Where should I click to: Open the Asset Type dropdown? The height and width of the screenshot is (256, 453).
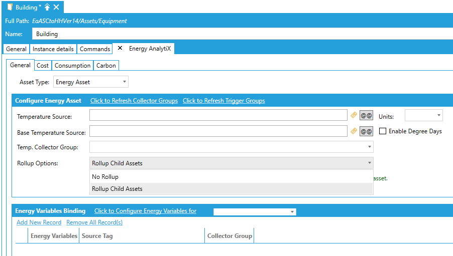[91, 82]
